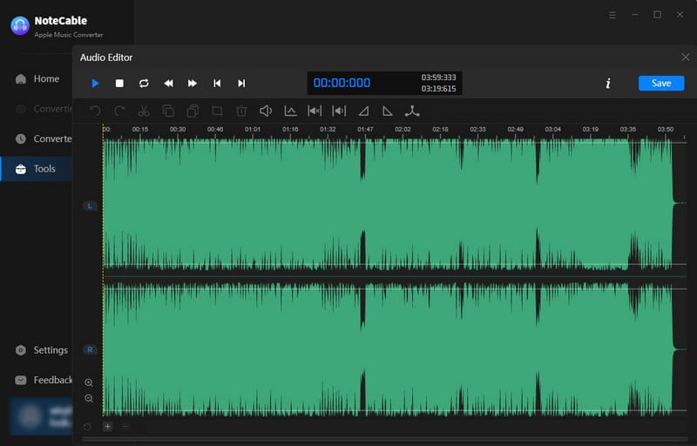Click the insert silence speaker icon
This screenshot has width=697, height=446.
339,111
